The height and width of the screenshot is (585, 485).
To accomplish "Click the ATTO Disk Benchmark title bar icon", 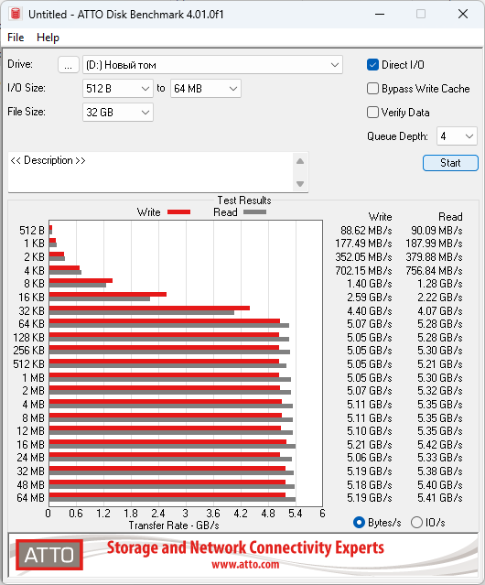I will point(16,14).
